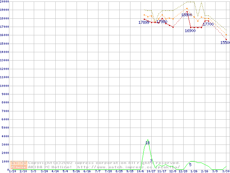Select the 10000 y-axis value label

(x=4, y=86)
